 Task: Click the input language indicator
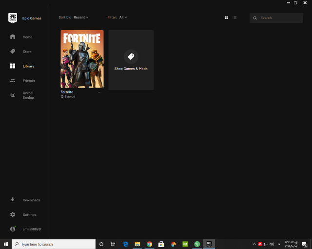pos(279,244)
